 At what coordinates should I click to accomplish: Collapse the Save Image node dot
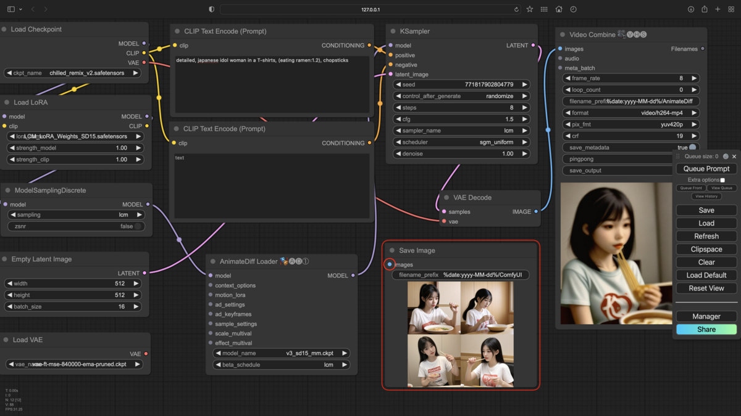click(392, 250)
